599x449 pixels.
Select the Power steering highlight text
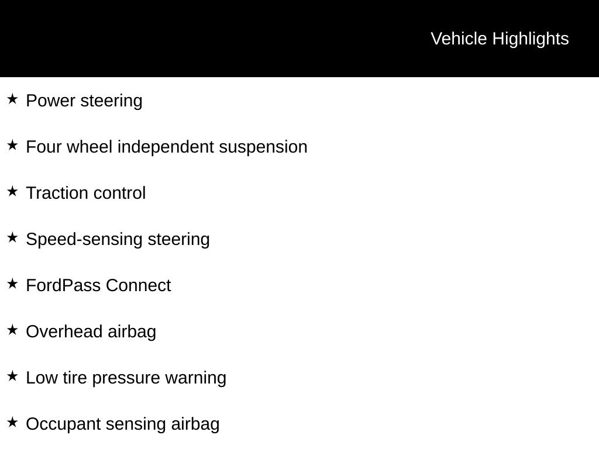tap(84, 101)
